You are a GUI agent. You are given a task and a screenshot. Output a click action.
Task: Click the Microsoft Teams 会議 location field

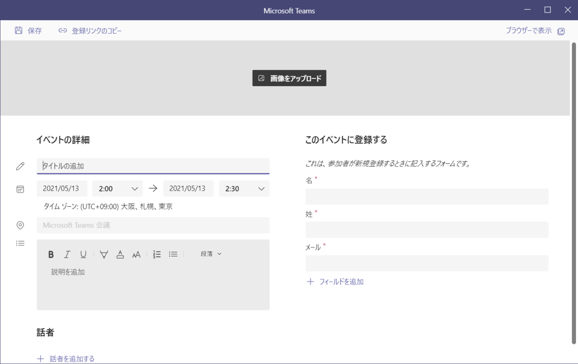(153, 225)
